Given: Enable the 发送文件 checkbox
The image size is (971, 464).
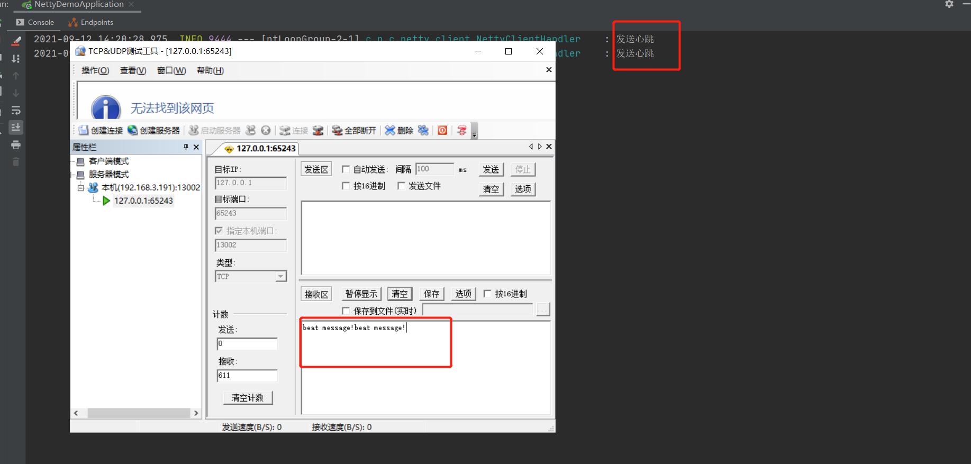Looking at the screenshot, I should 401,186.
